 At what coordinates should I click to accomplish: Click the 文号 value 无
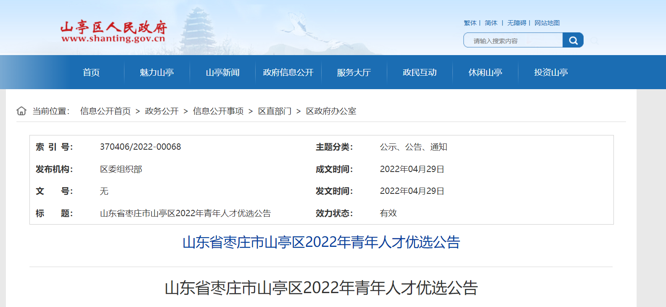point(104,191)
